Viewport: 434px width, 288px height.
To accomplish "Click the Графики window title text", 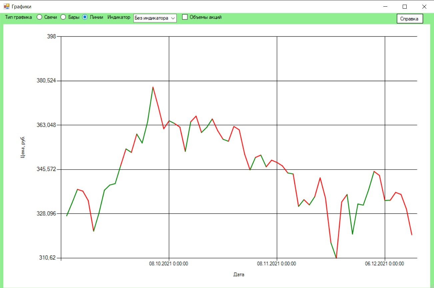I will (x=21, y=7).
